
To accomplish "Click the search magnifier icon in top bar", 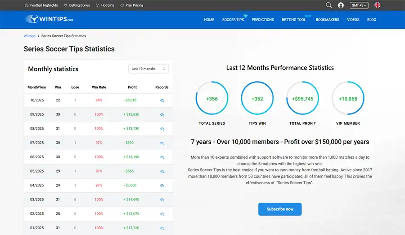I will pyautogui.click(x=329, y=5).
